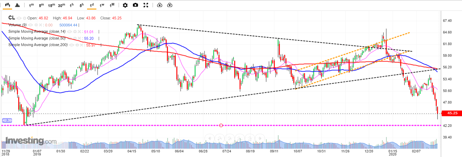
Task: Set timeframe to 1 week
Action: pyautogui.click(x=102, y=5)
